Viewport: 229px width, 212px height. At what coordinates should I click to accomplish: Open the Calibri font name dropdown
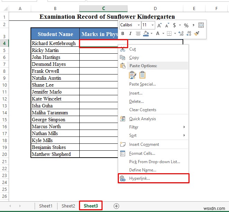139,25
